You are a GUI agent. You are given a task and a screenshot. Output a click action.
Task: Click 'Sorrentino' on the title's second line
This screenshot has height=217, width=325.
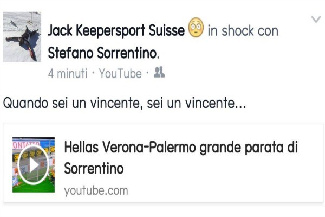point(94,168)
